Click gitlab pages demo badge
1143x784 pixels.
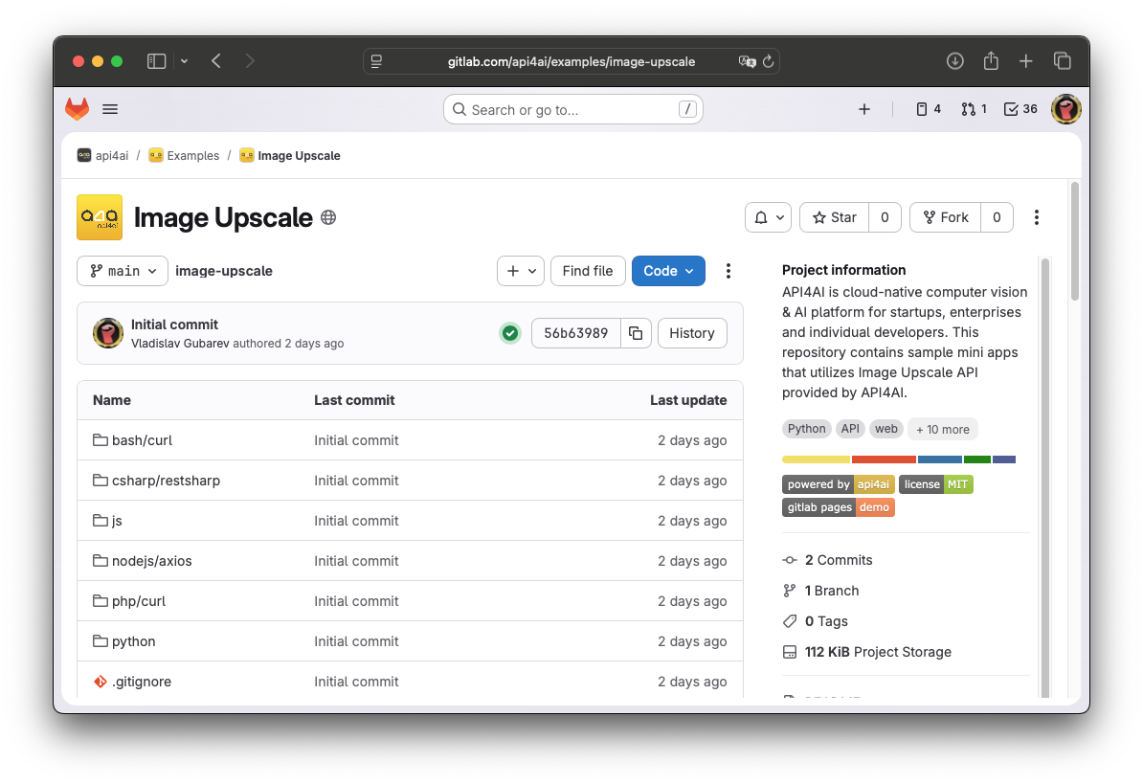coord(839,507)
